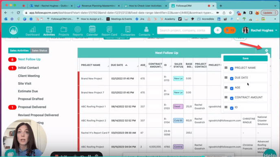Select Proposal Delivered activity

(32, 107)
